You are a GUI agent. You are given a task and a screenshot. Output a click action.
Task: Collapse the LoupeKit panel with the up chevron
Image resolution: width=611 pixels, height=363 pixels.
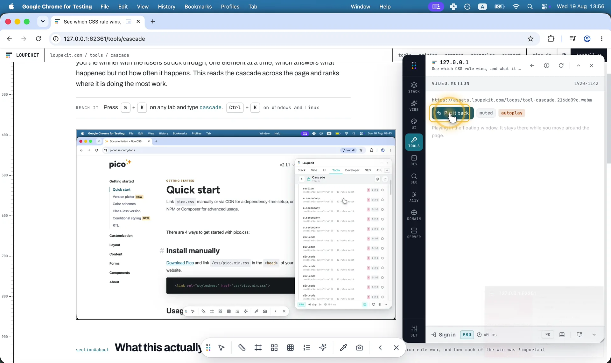[x=579, y=65]
